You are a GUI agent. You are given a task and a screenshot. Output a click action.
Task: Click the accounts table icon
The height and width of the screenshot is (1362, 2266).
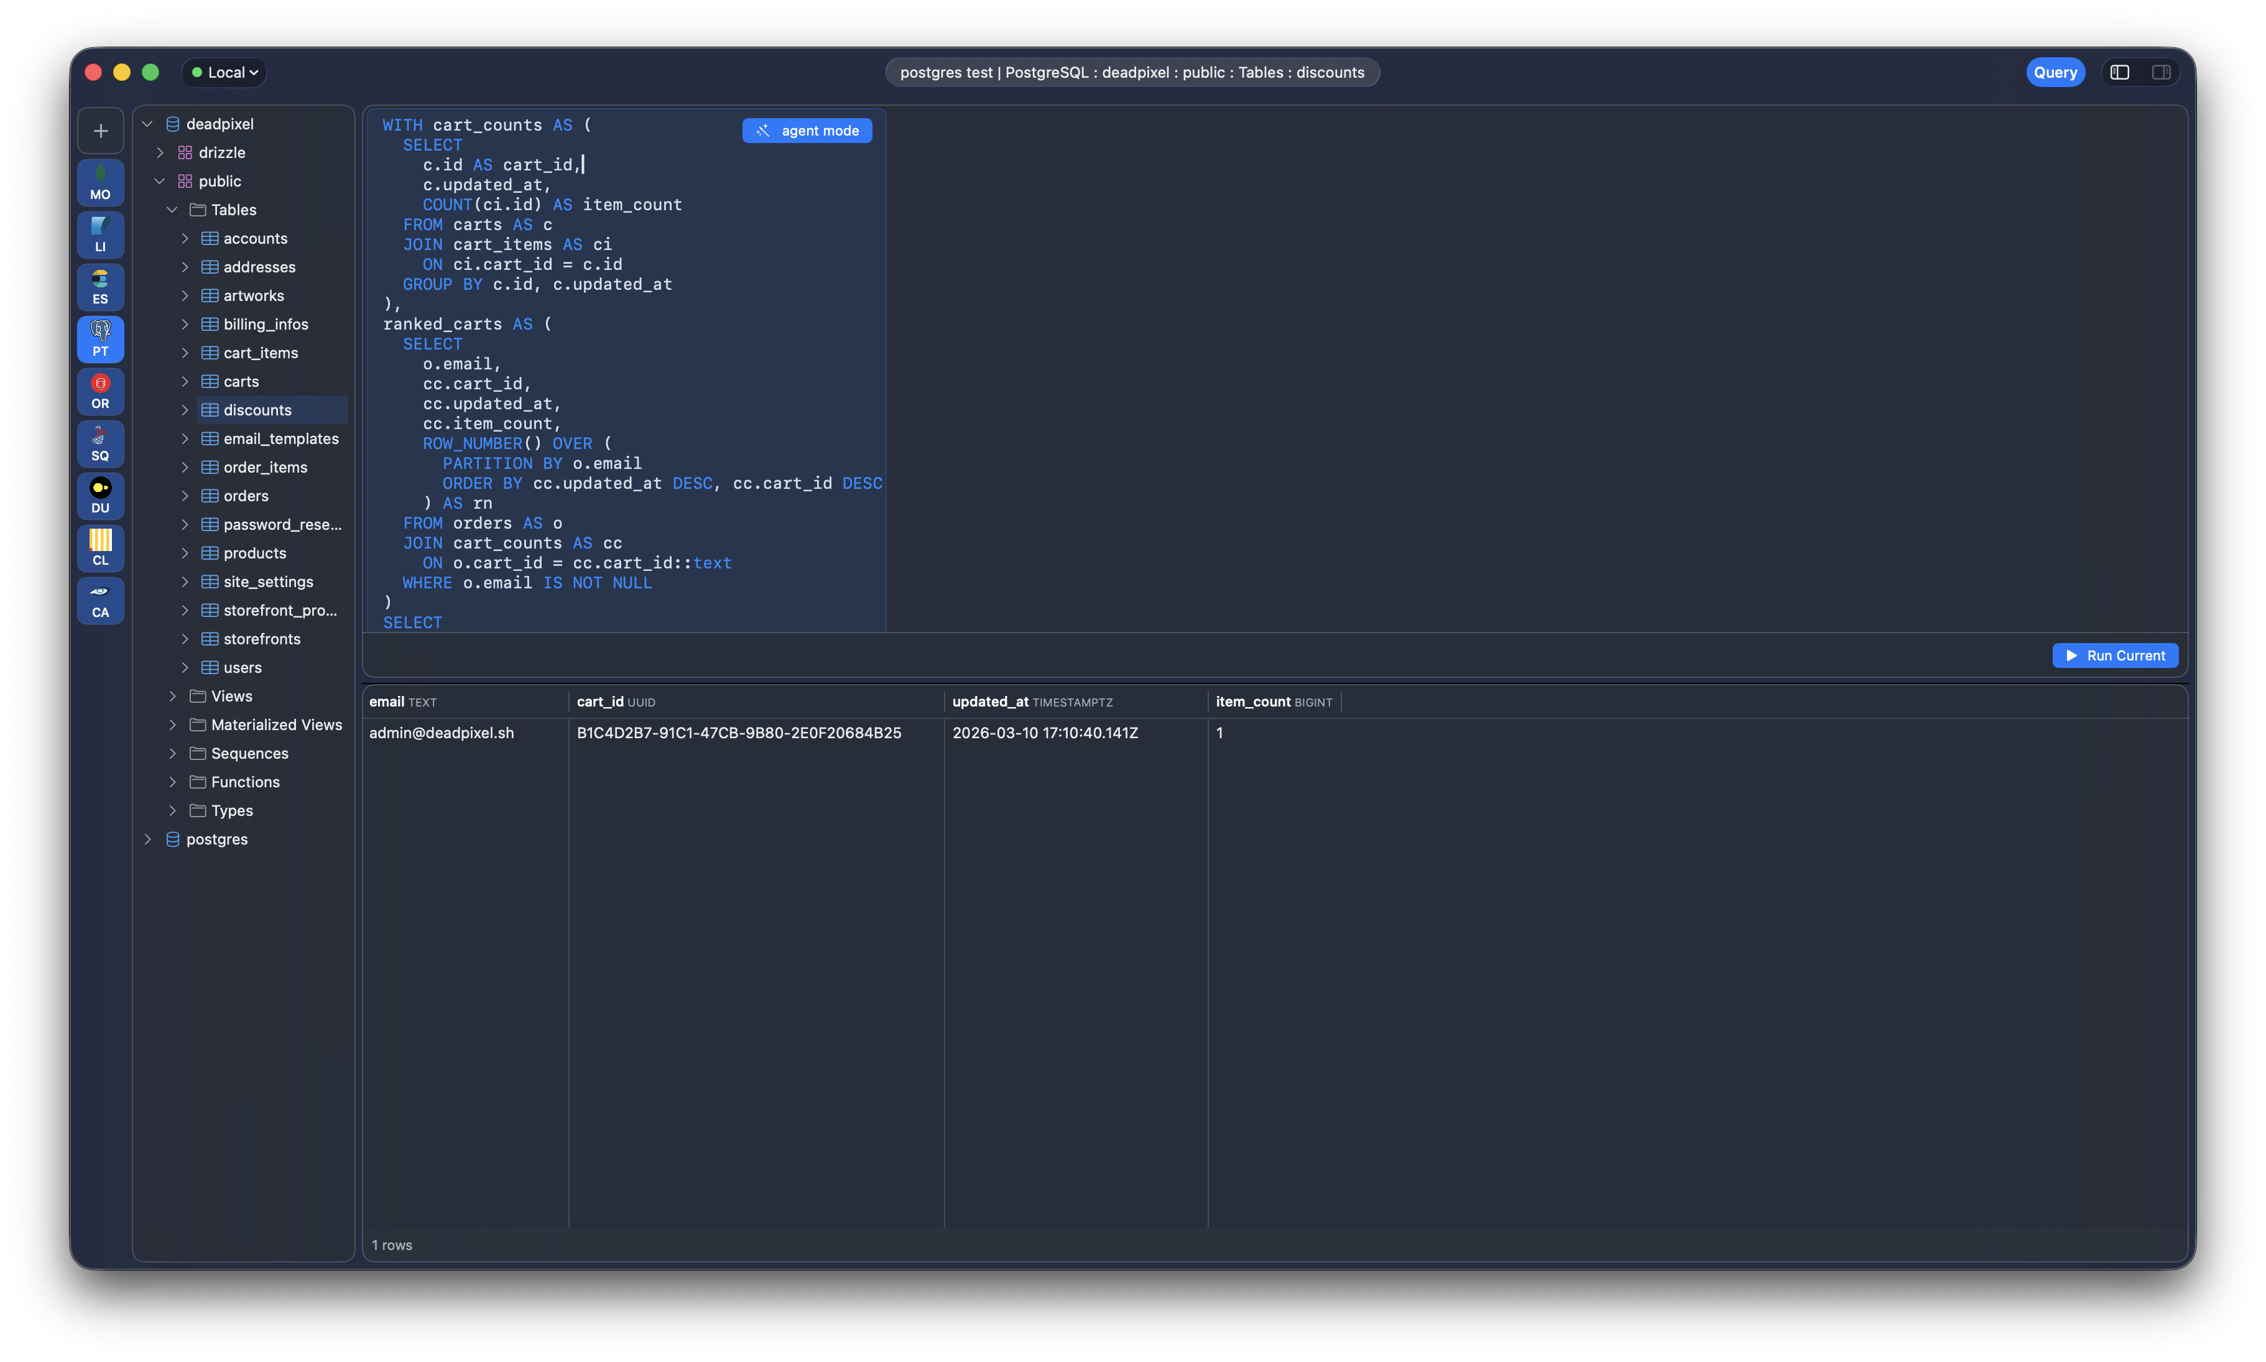point(210,239)
